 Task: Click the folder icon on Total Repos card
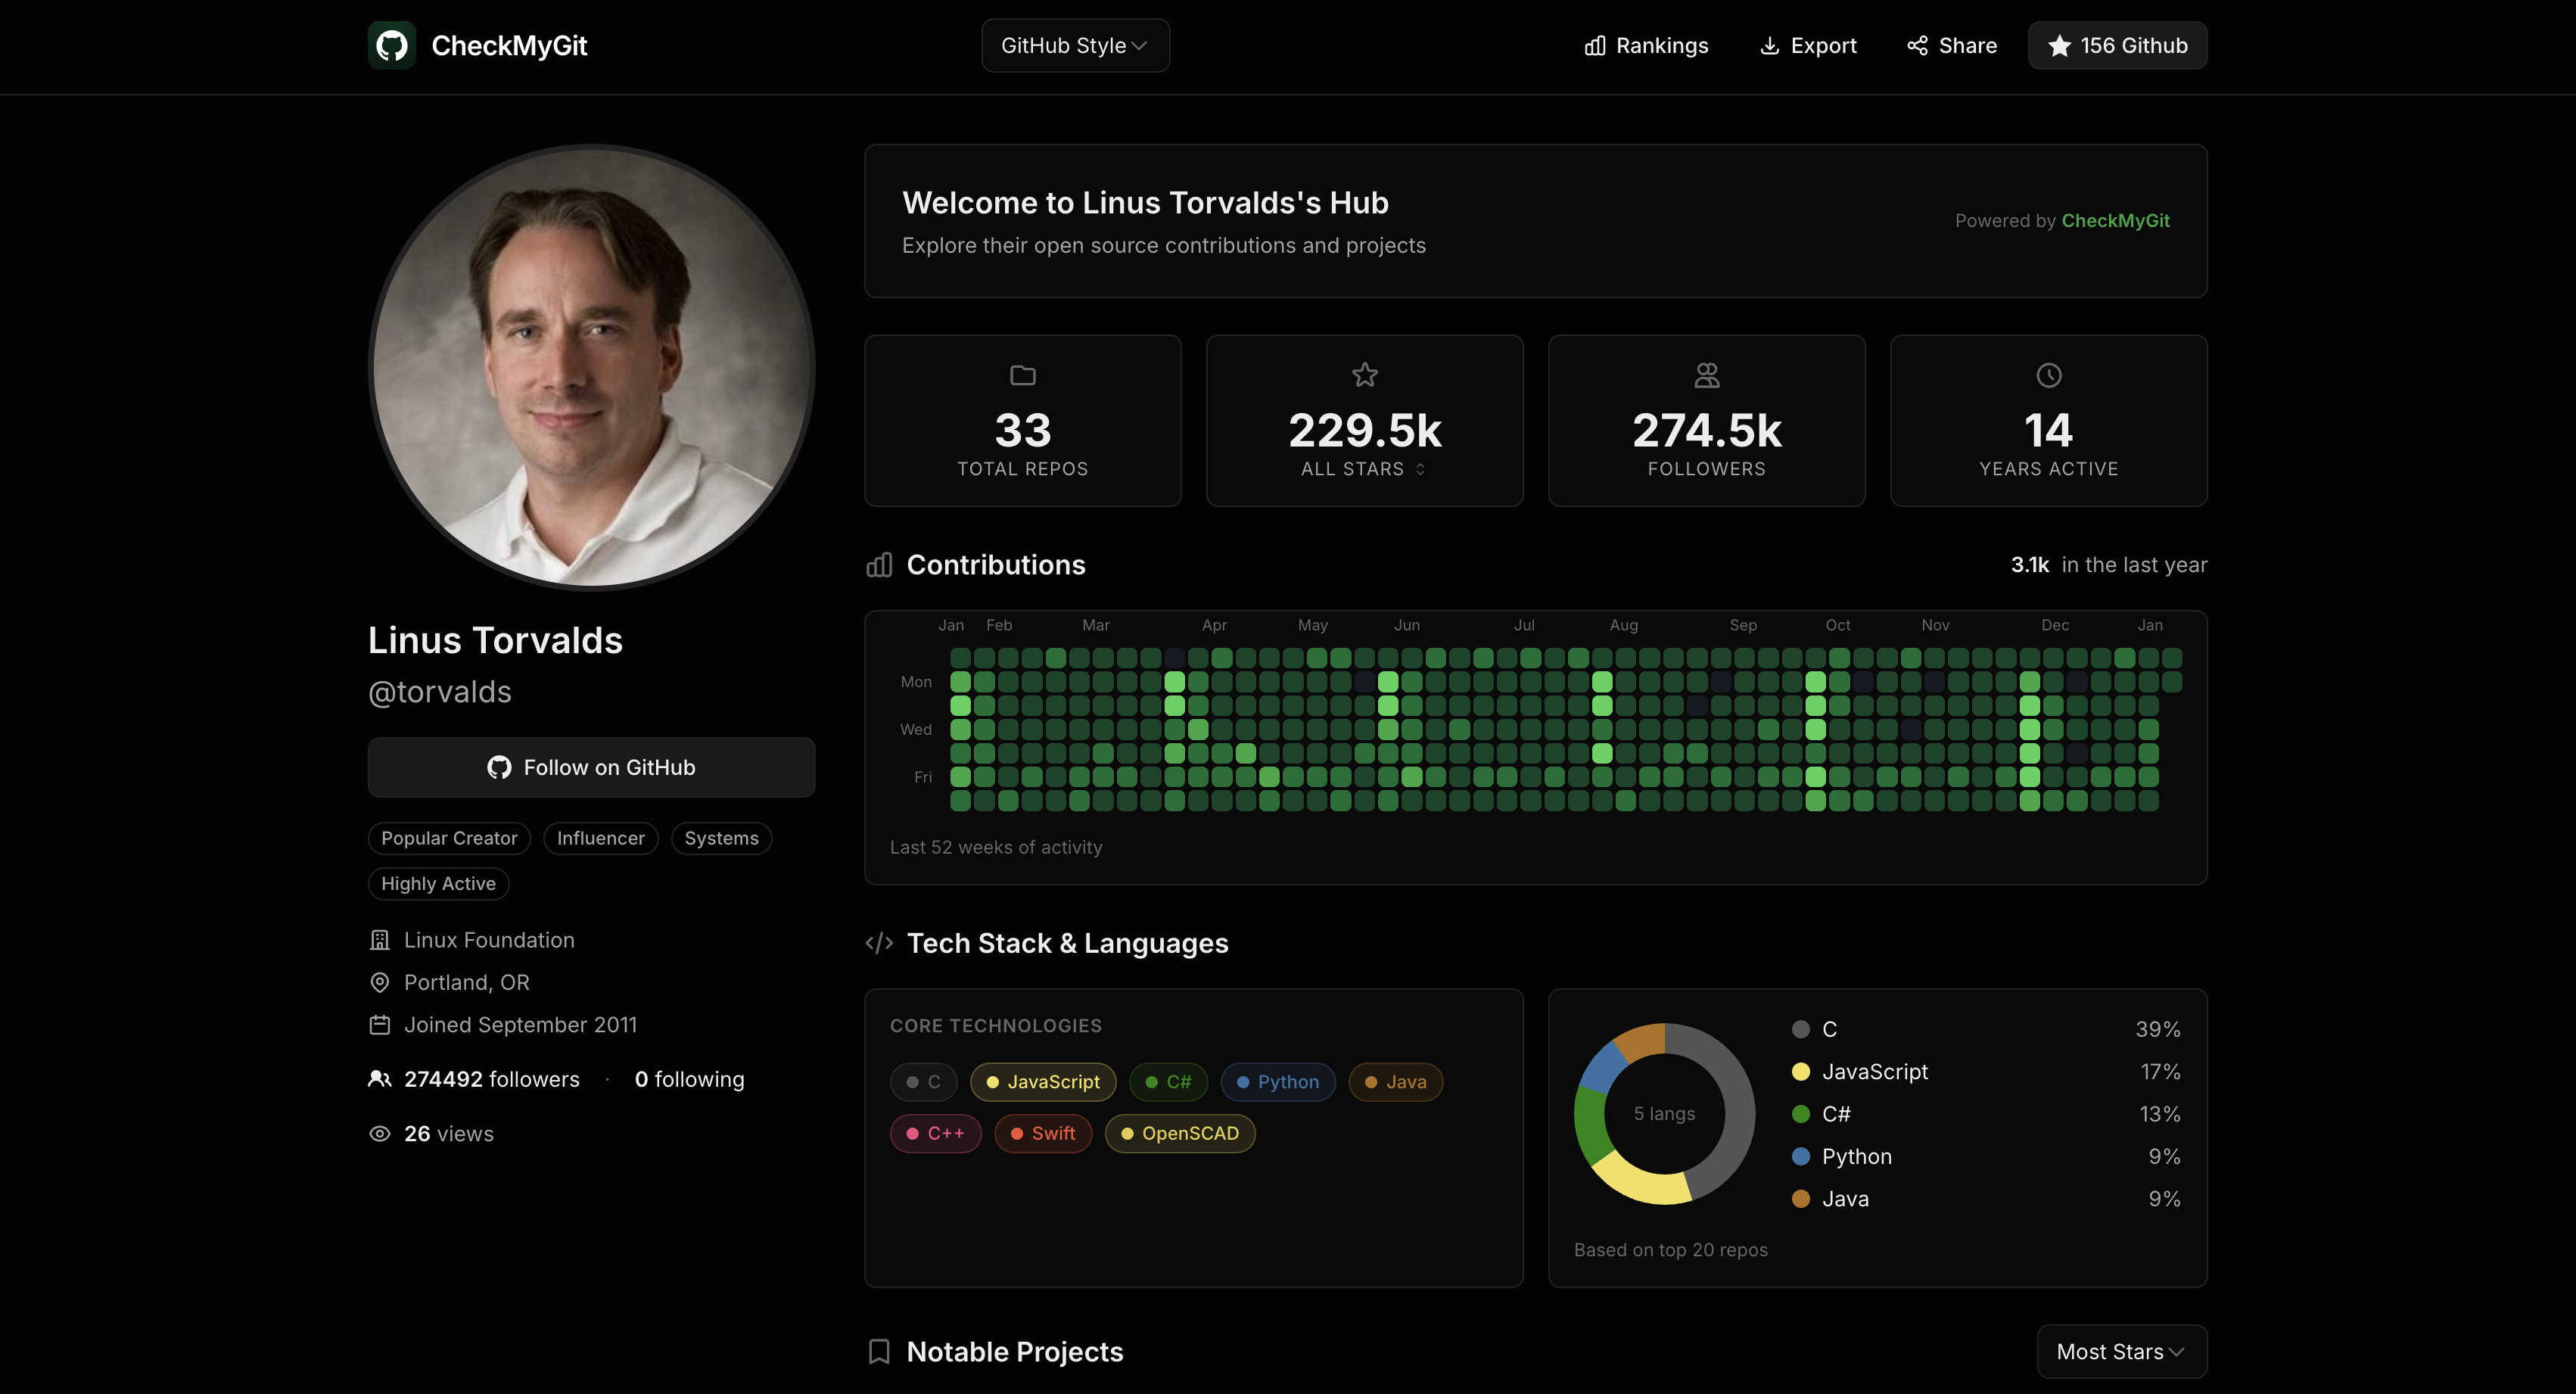pos(1022,375)
